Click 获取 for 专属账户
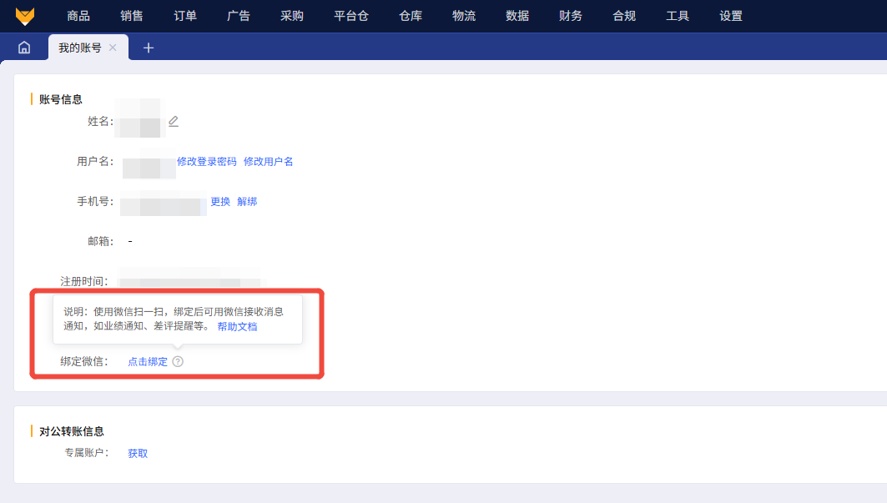The height and width of the screenshot is (503, 887). tap(138, 453)
